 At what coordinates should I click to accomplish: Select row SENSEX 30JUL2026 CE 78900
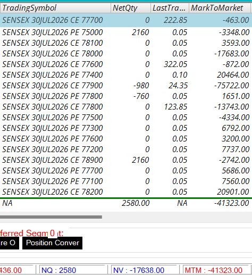coord(126,160)
